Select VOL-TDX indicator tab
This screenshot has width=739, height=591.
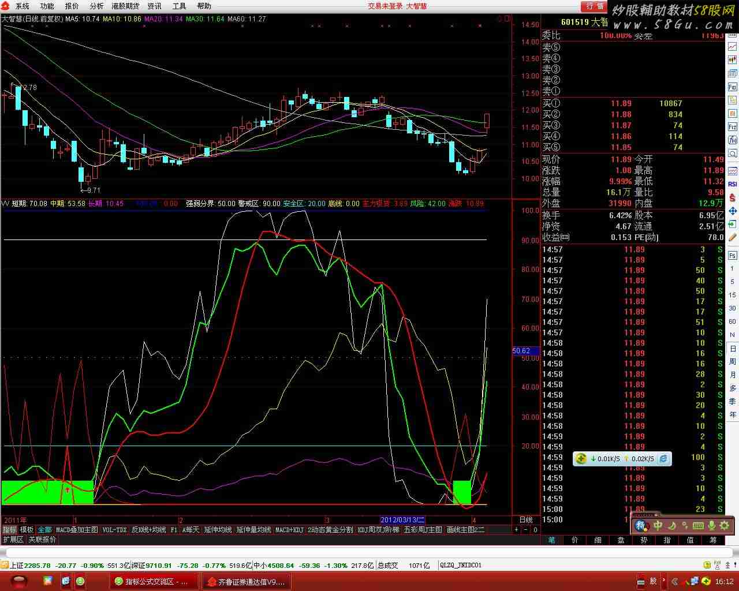(x=114, y=529)
